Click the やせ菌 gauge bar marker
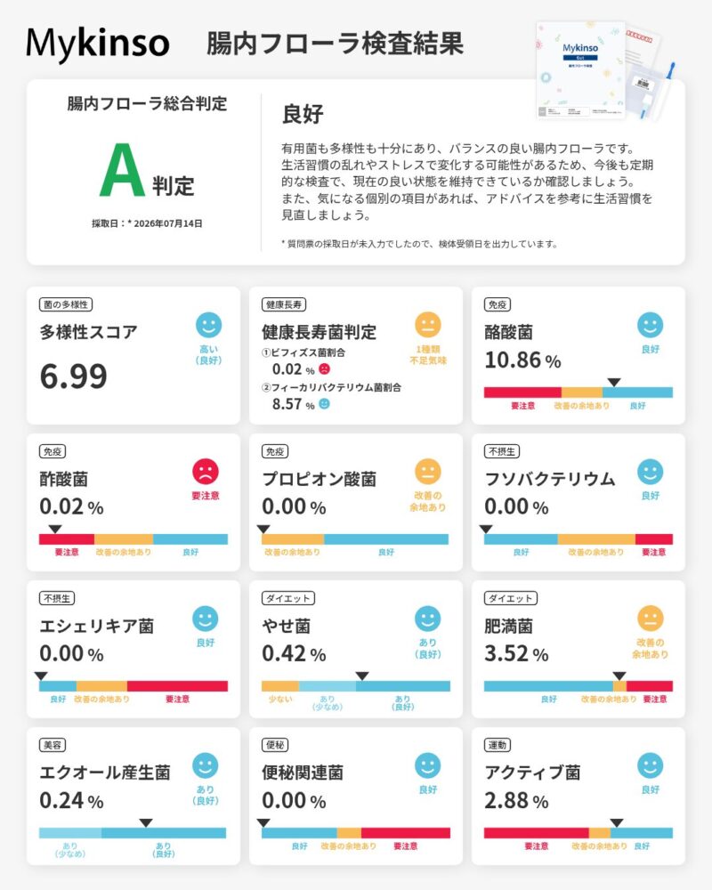712x890 pixels. coord(362,676)
